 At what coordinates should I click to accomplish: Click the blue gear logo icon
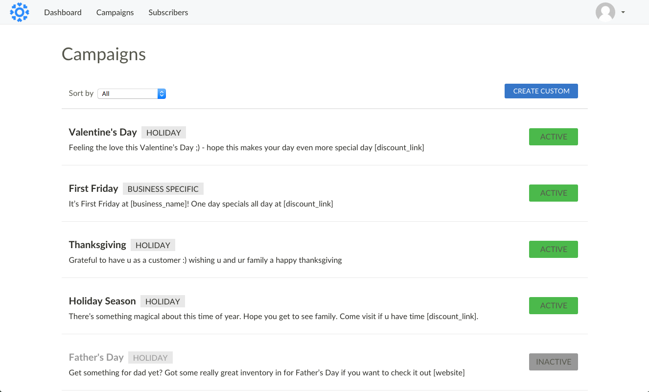(x=20, y=12)
